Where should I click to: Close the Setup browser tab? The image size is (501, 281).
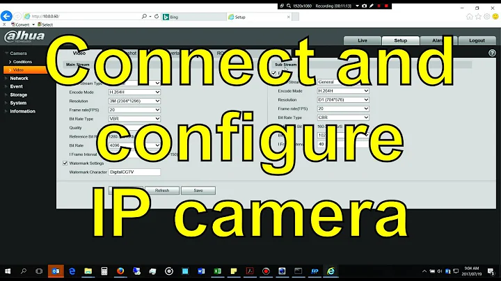[289, 17]
